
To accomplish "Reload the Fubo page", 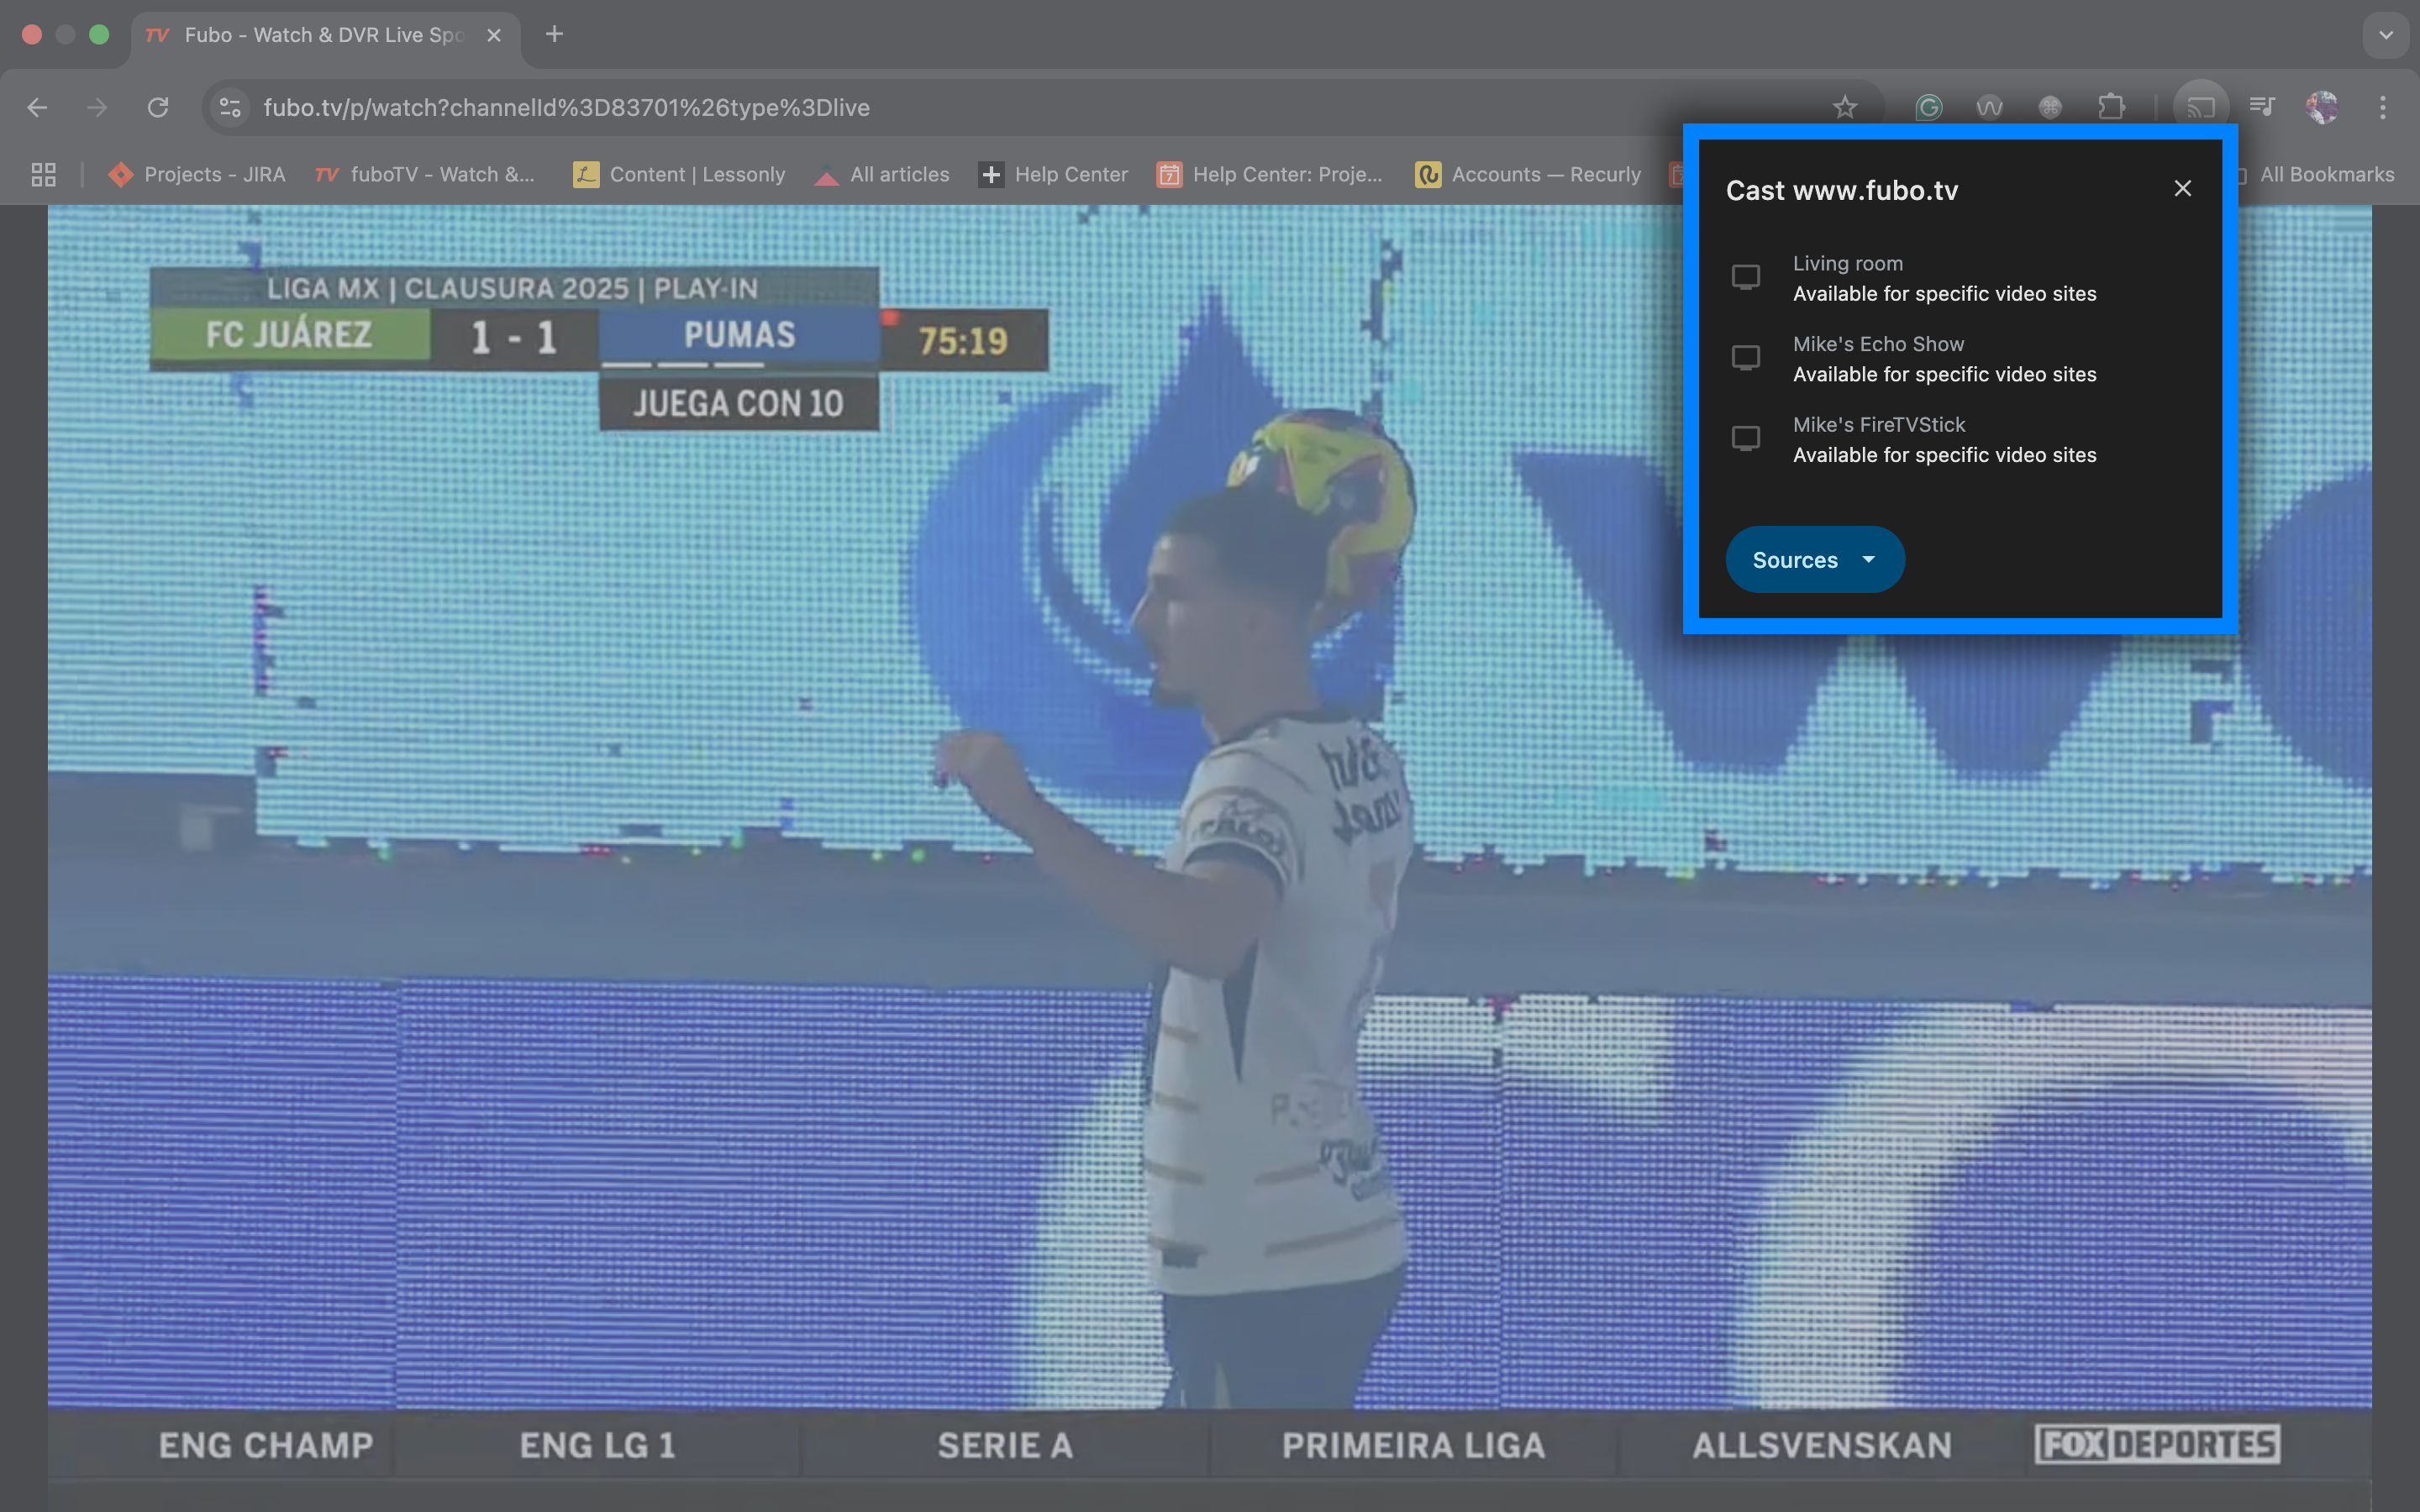I will point(158,107).
